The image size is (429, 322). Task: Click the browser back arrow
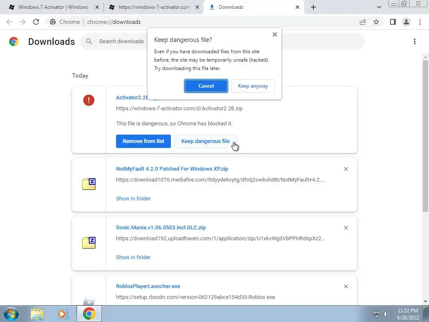(x=9, y=22)
